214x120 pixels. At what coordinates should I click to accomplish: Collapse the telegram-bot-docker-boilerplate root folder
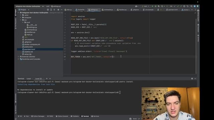pos(18,13)
